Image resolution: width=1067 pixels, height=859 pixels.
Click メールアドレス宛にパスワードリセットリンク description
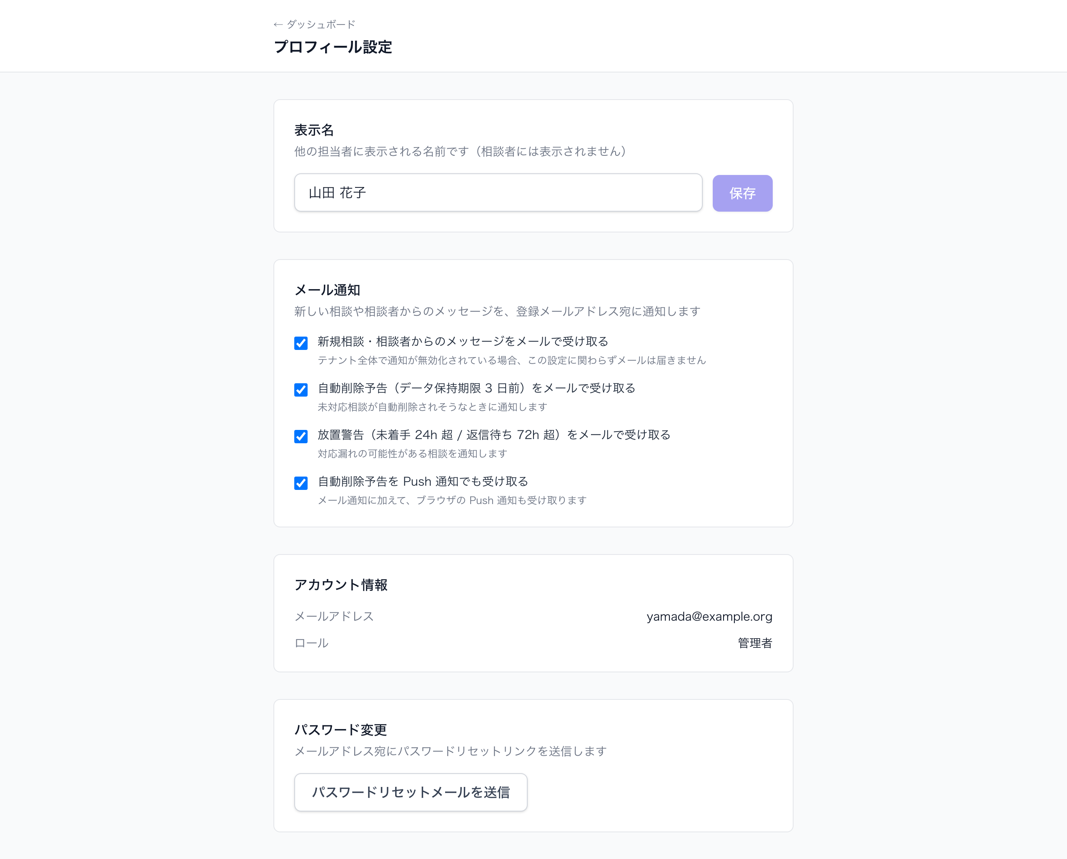pos(451,751)
